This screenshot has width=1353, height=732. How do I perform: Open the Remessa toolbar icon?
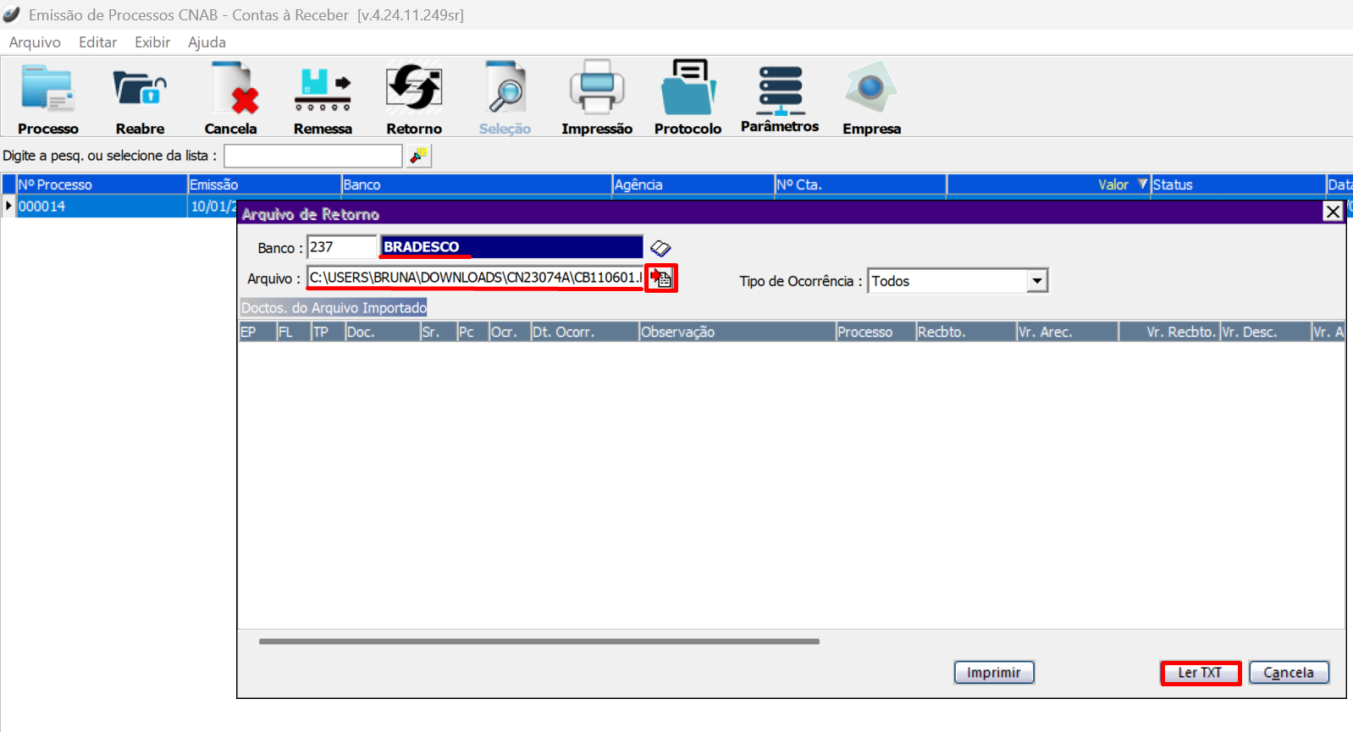coord(323,90)
